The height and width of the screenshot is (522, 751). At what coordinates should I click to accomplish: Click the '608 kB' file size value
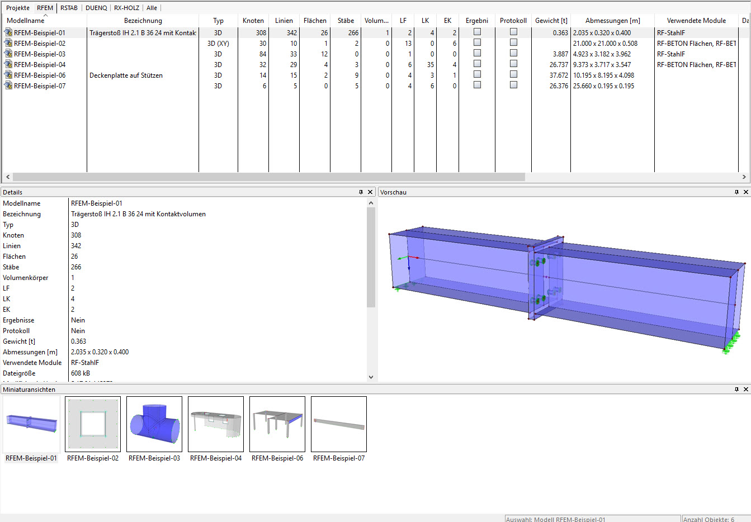[x=81, y=373]
